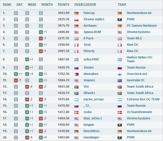Click the UK flag beside 8 Pack
The image size is (163, 141).
[76, 38]
